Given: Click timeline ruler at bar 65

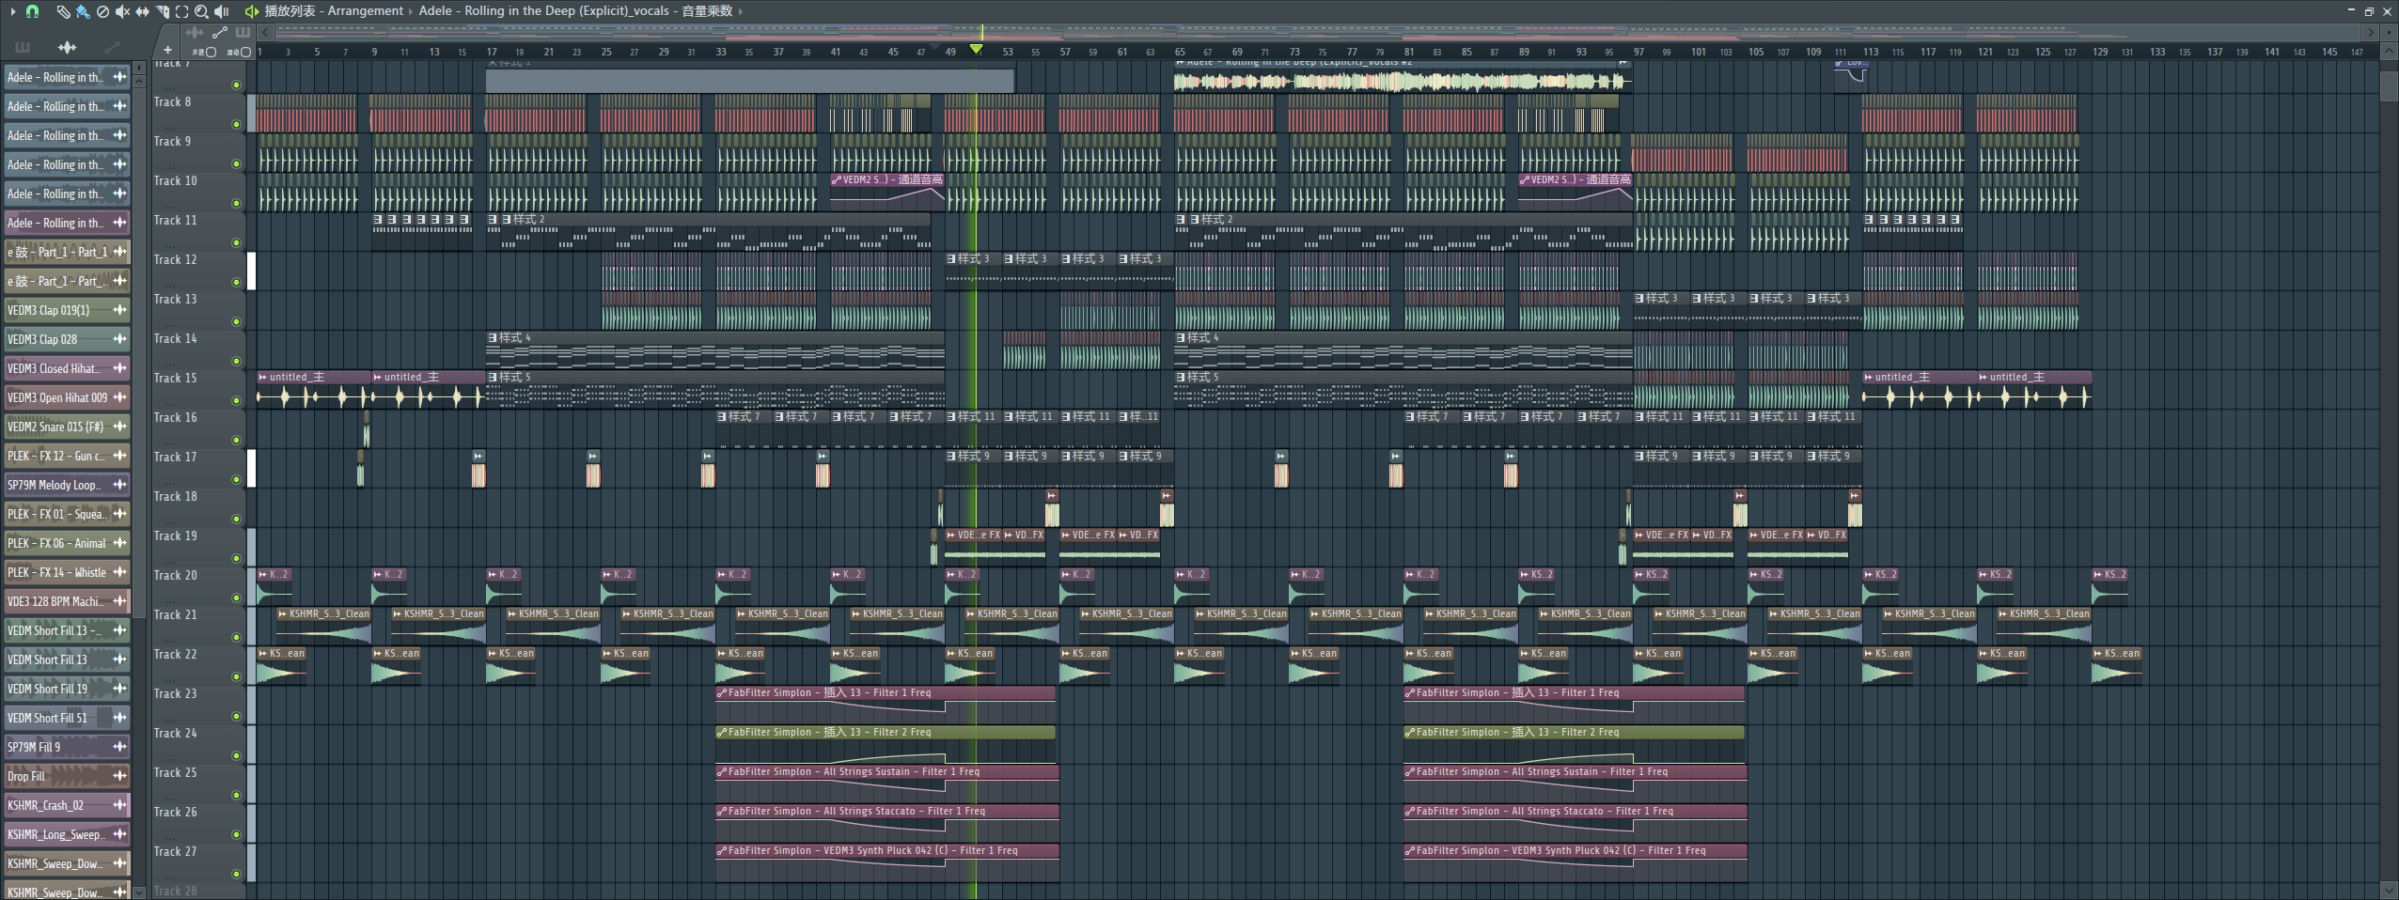Looking at the screenshot, I should coord(1180,52).
